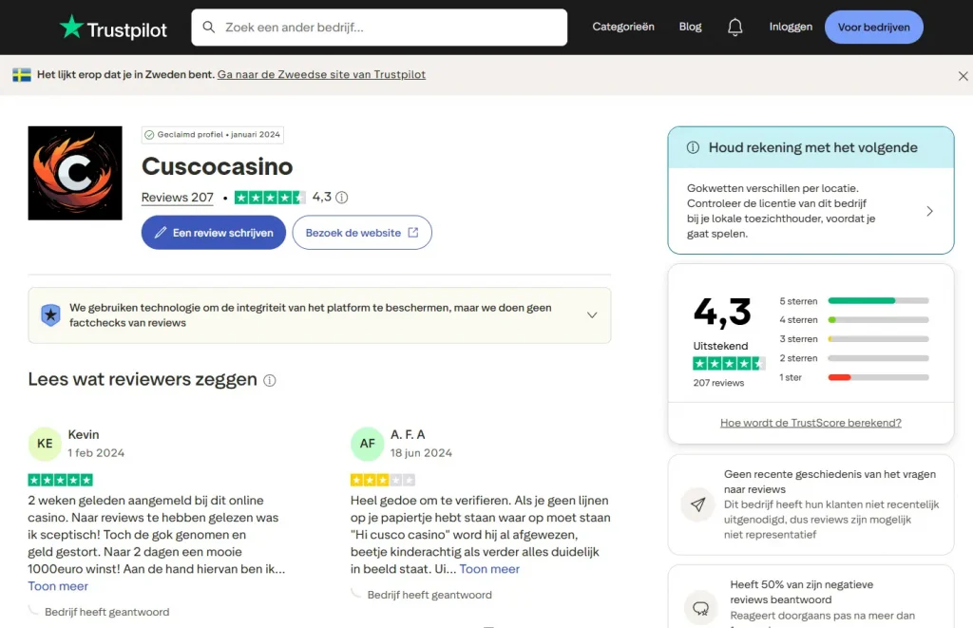This screenshot has width=973, height=628.
Task: Click reviewer name A. F. A
Action: [x=408, y=434]
